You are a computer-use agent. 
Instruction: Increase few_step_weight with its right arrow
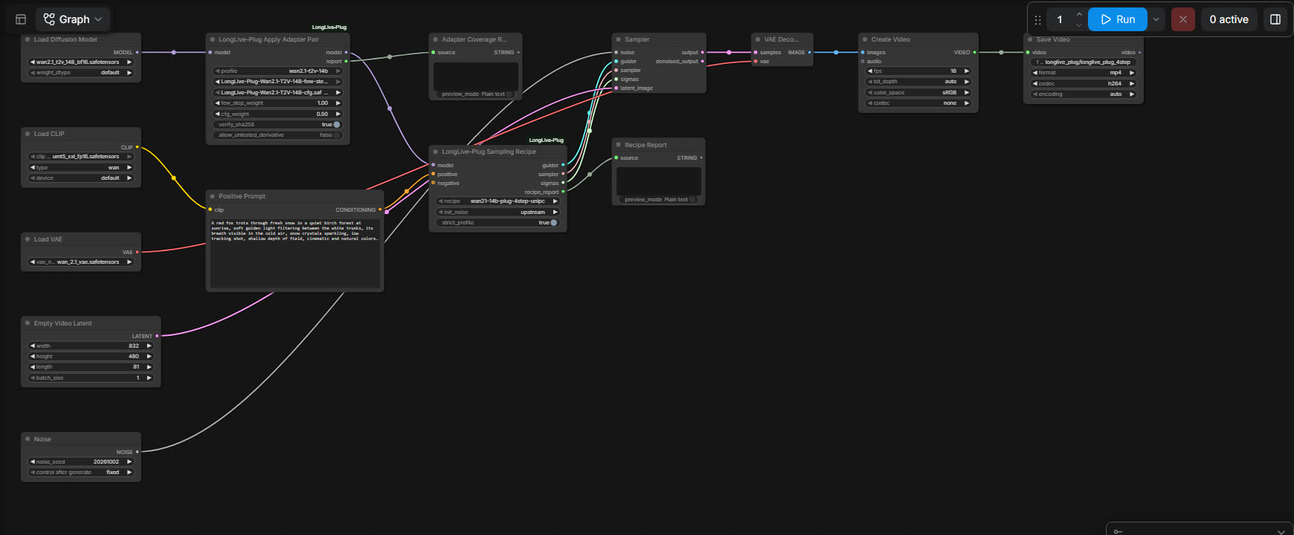[338, 103]
